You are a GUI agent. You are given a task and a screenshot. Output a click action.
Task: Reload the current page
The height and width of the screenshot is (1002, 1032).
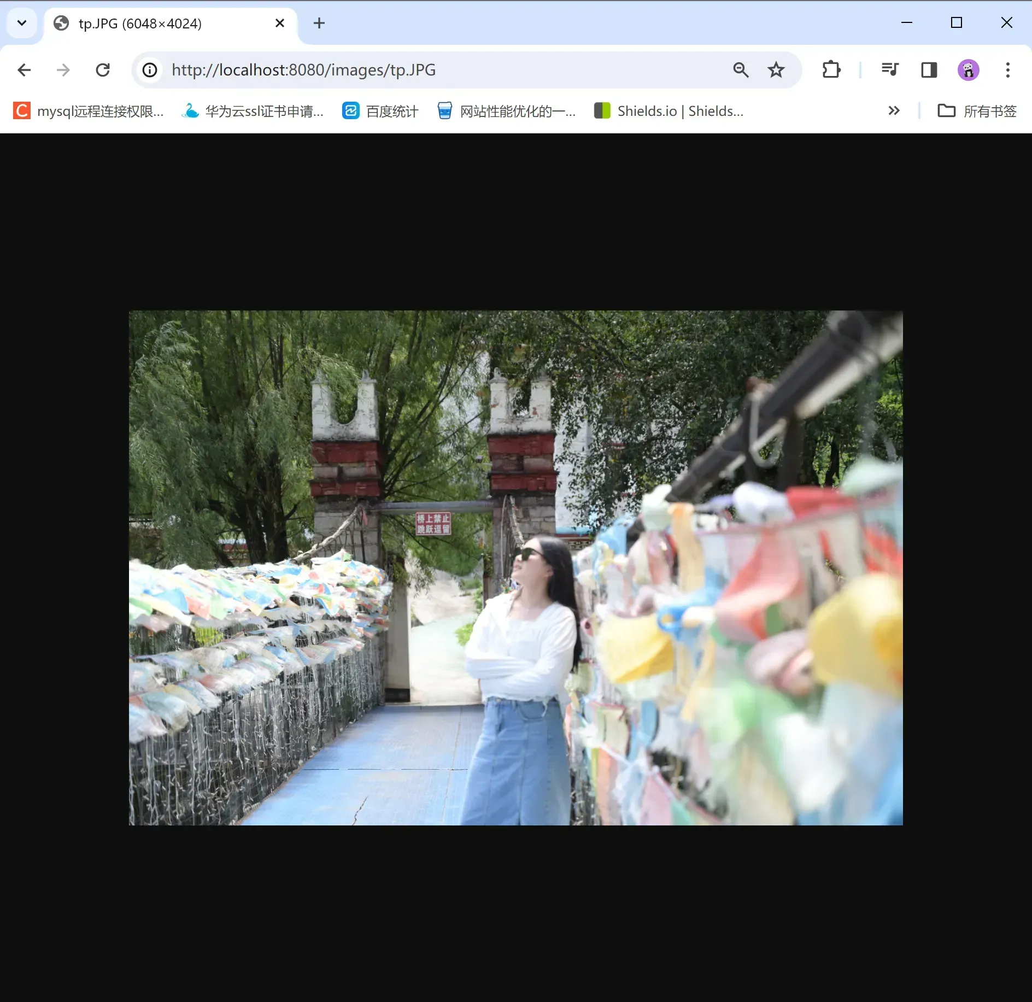[x=103, y=70]
